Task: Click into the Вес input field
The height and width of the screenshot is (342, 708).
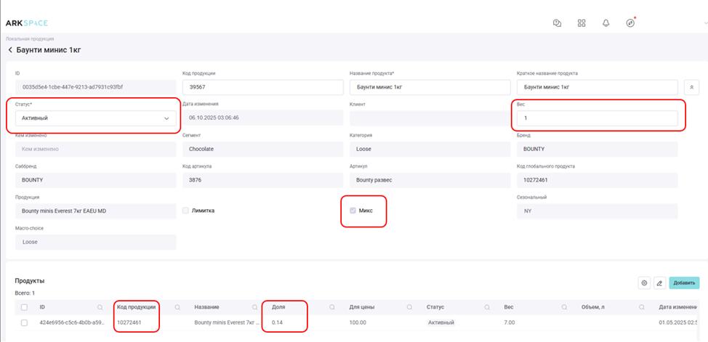Action: tap(597, 118)
